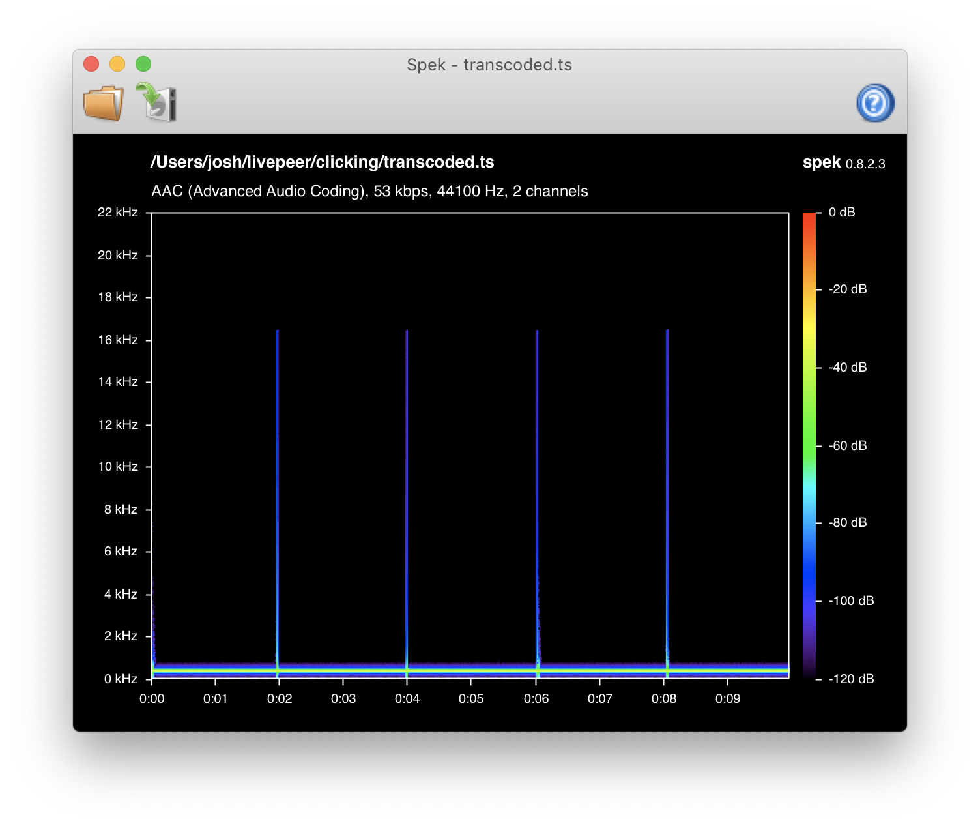This screenshot has width=980, height=828.
Task: Select the 10 kHz axis label
Action: [118, 466]
